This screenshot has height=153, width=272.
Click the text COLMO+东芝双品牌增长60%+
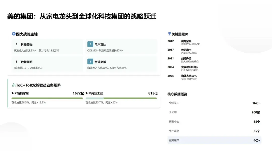tap(105, 51)
